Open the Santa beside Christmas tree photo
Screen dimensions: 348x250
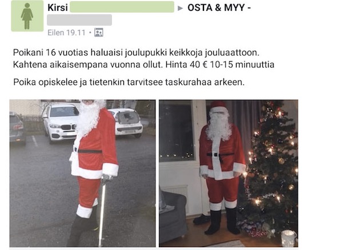tap(229, 174)
